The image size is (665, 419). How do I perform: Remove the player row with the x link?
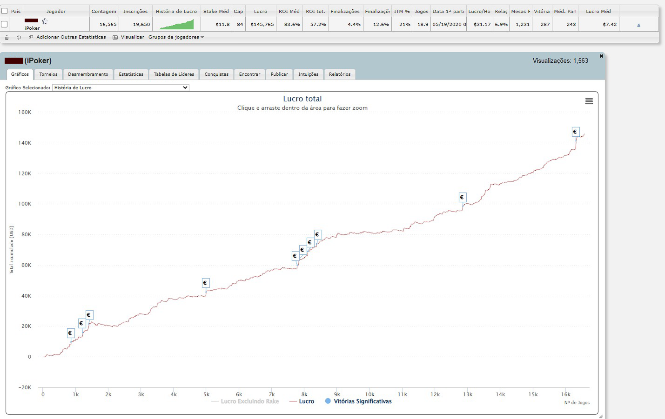coord(638,25)
